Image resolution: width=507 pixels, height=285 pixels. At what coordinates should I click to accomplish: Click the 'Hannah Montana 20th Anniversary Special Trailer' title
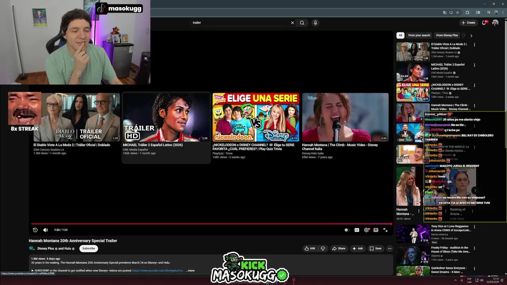73,241
